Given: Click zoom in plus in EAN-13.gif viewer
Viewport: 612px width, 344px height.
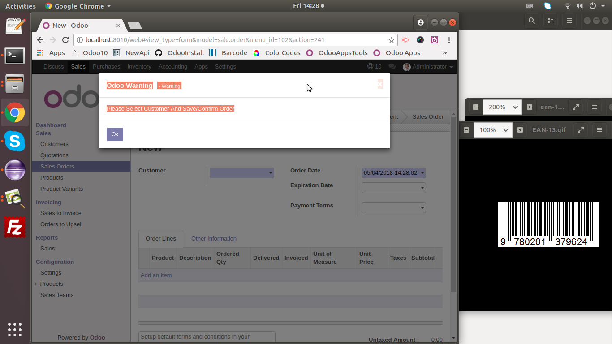Looking at the screenshot, I should click(x=520, y=130).
